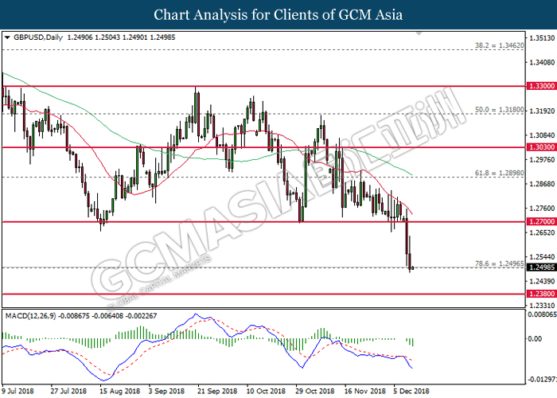Click the 1.24390 price axis value

[x=542, y=282]
